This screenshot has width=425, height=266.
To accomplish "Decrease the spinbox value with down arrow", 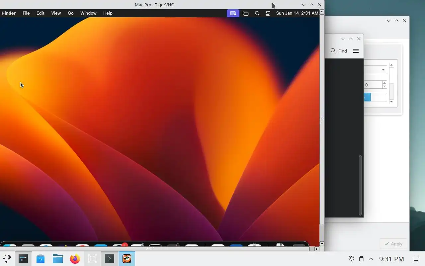I will (x=384, y=87).
